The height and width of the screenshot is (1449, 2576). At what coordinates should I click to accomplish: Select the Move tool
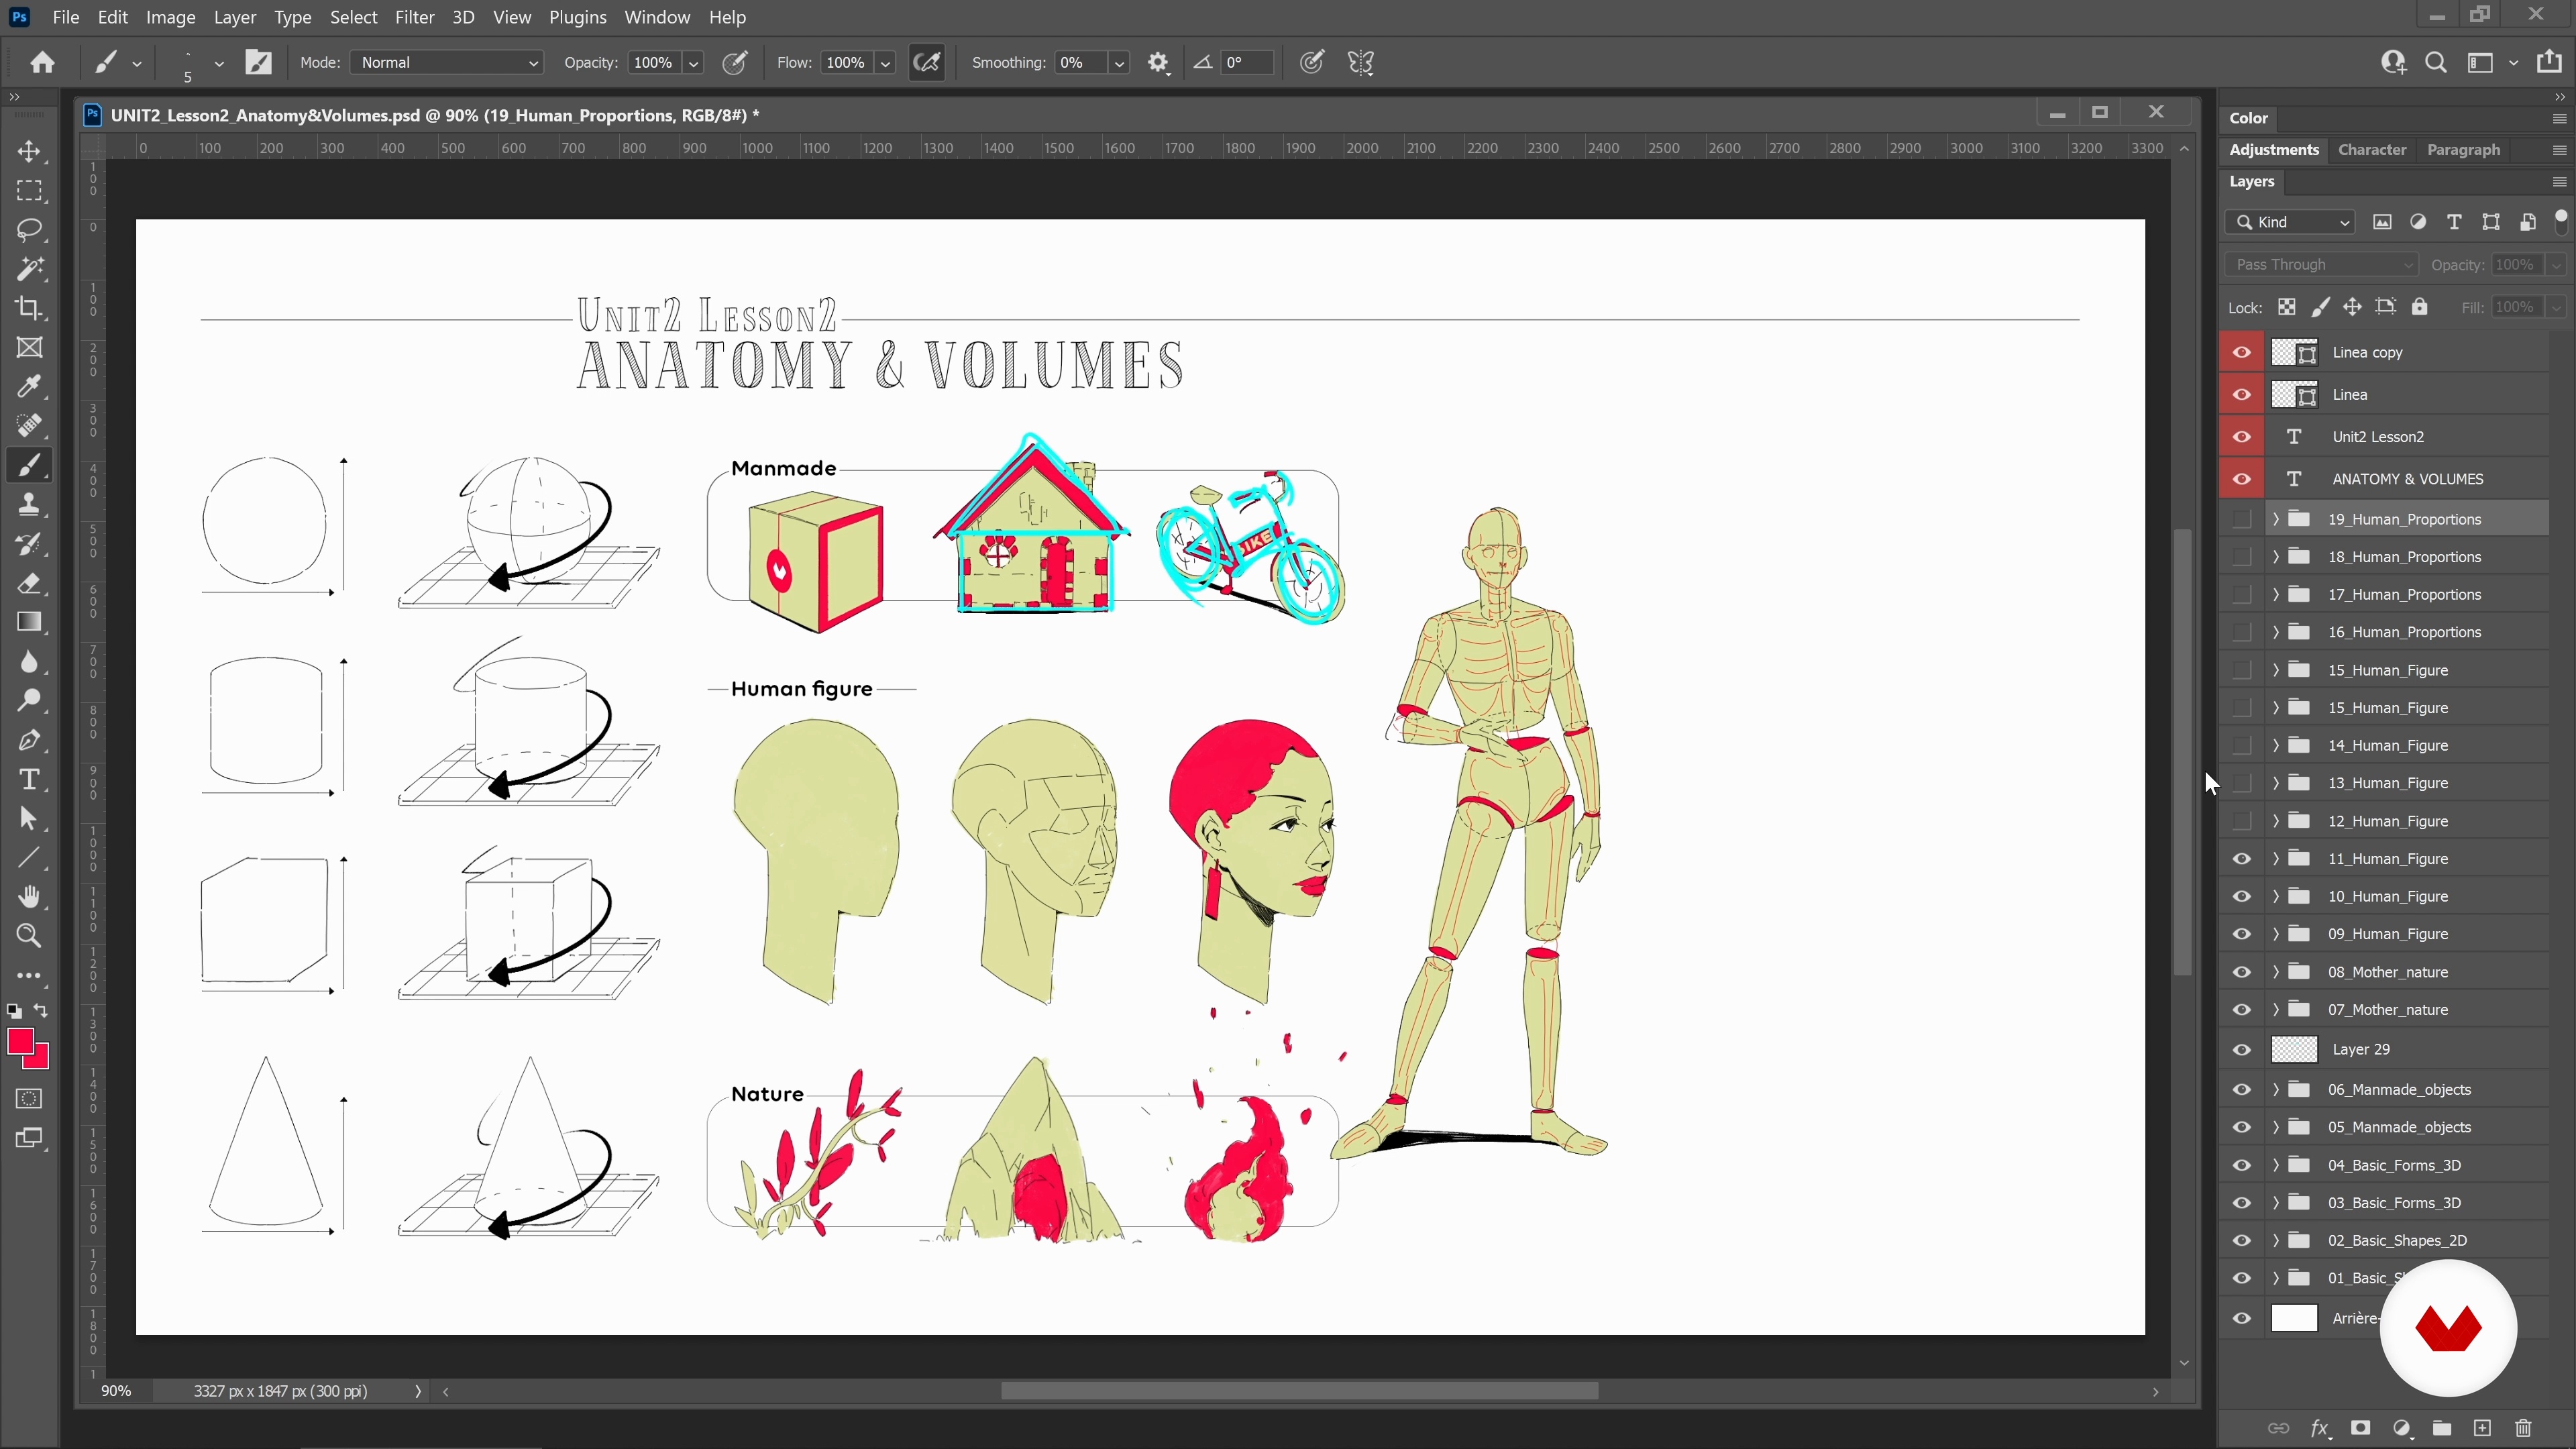point(29,152)
